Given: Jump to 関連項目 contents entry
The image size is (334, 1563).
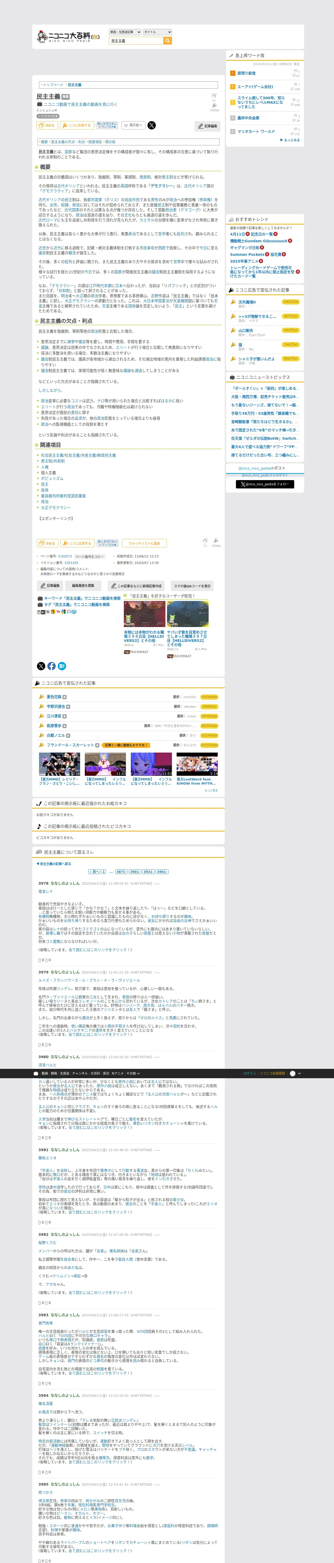Looking at the screenshot, I should (95, 142).
